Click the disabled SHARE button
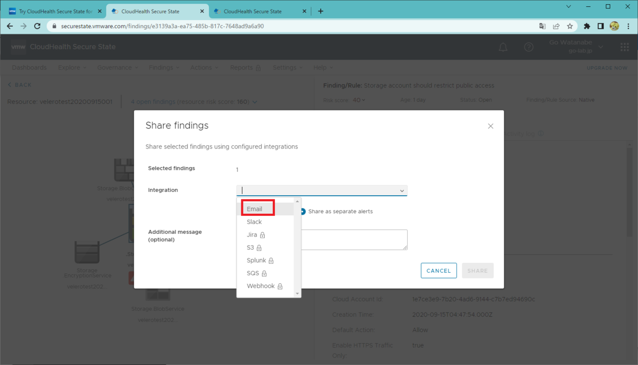This screenshot has width=638, height=365. coord(477,271)
